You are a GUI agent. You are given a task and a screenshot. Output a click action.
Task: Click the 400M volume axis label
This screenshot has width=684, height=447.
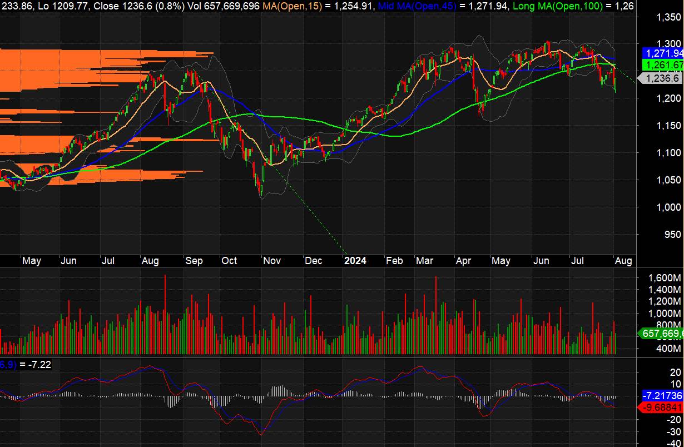coord(668,349)
